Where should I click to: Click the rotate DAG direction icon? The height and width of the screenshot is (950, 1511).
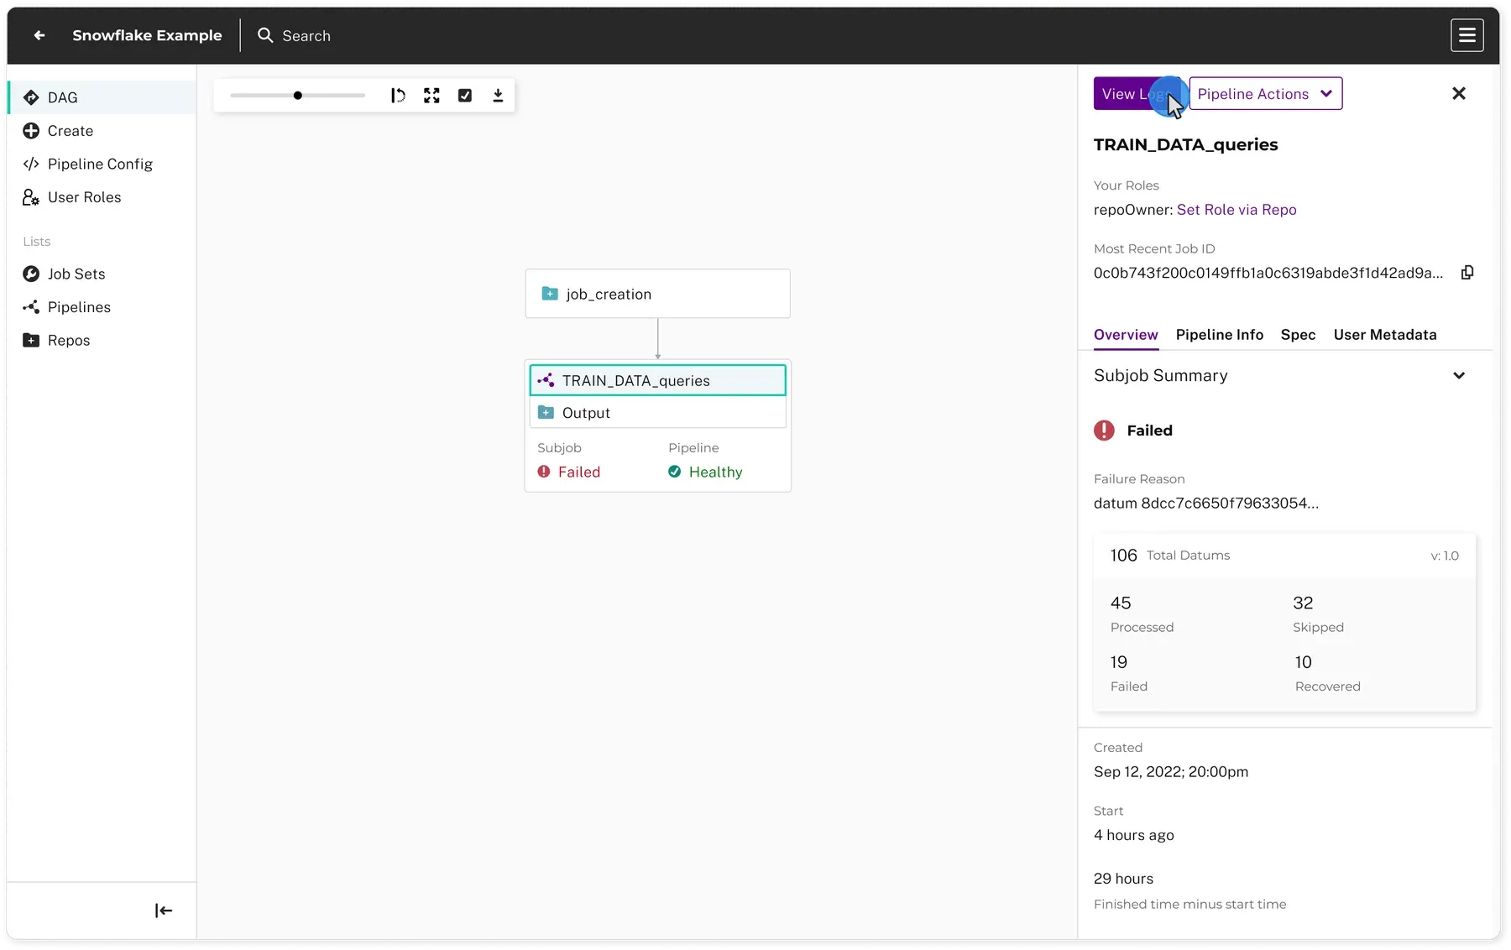pos(398,96)
